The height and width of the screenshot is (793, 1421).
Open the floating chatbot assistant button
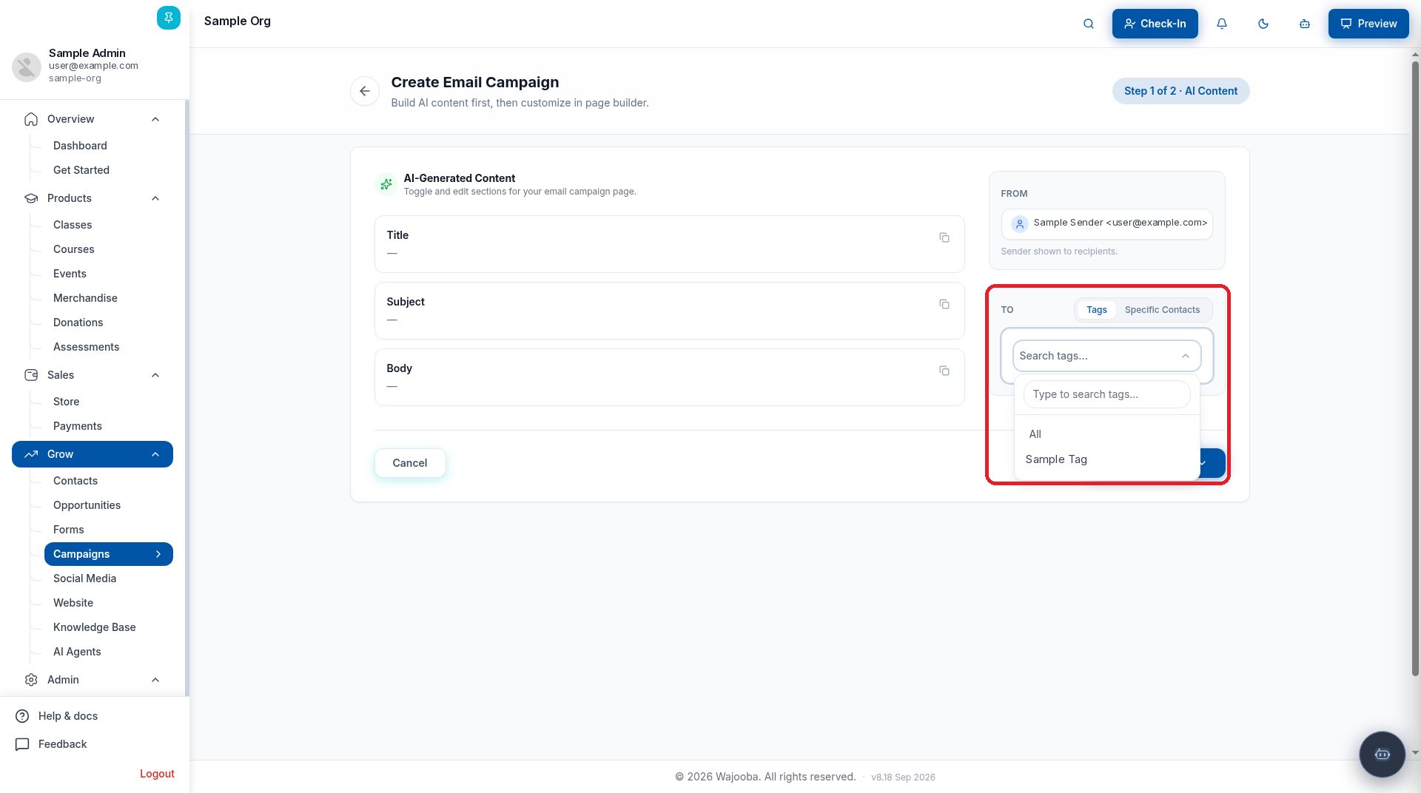1383,755
